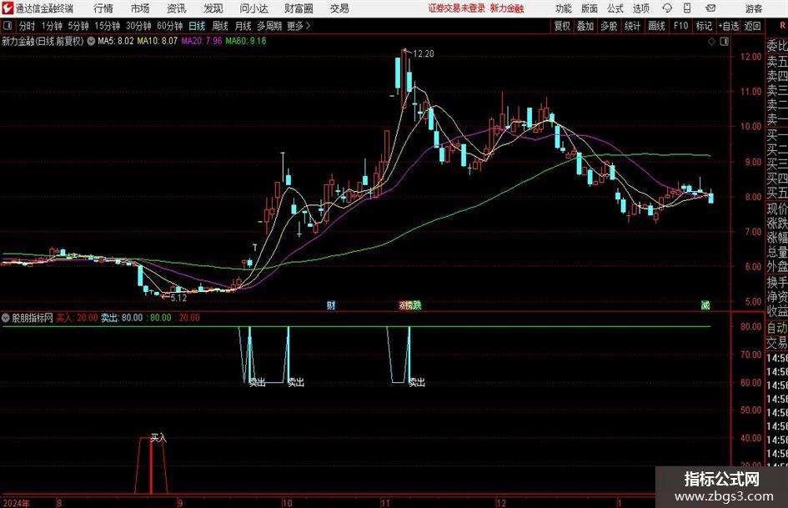Click the 证券交易未登录 login link
This screenshot has width=788, height=508.
pos(456,8)
